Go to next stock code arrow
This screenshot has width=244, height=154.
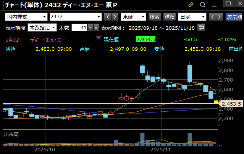pyautogui.click(x=115, y=17)
